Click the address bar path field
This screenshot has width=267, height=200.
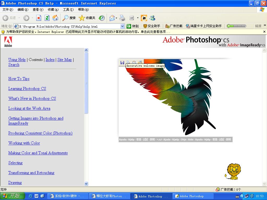point(67,26)
